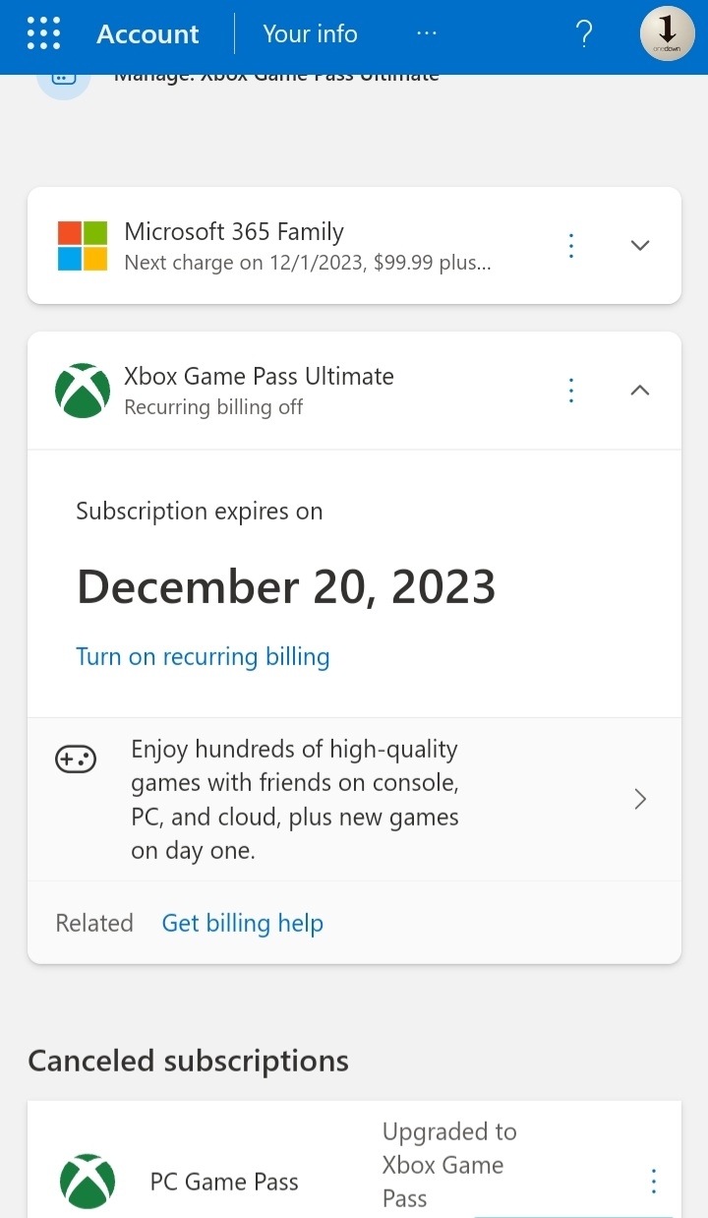Turn on recurring billing link
Viewport: 708px width, 1218px height.
pyautogui.click(x=203, y=656)
